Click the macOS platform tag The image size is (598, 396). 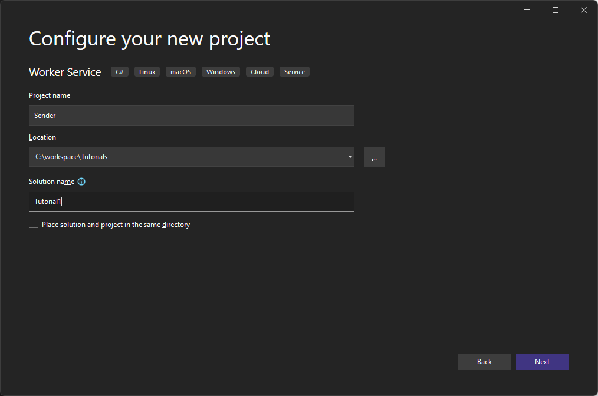[180, 71]
